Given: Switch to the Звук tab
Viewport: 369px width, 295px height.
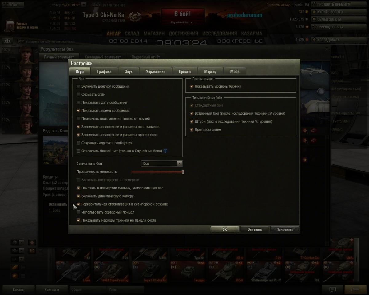Looking at the screenshot, I should 129,71.
